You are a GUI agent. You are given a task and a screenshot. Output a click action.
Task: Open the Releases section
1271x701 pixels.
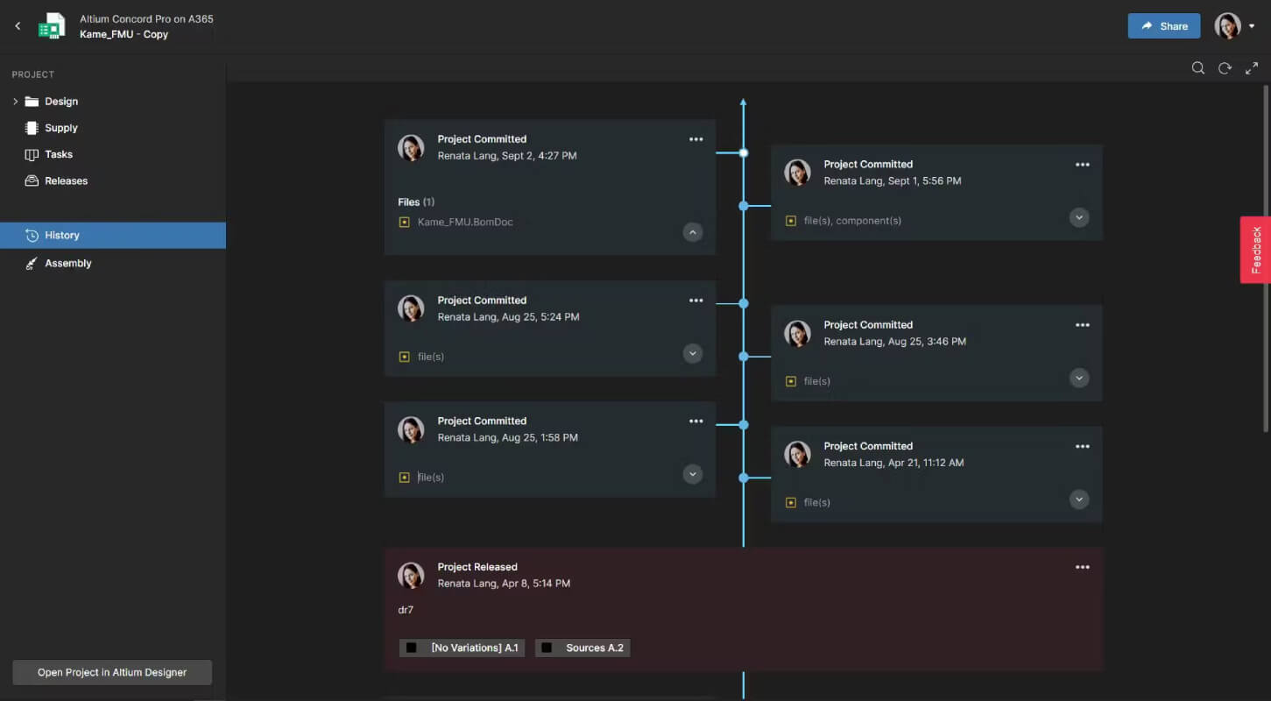click(67, 181)
